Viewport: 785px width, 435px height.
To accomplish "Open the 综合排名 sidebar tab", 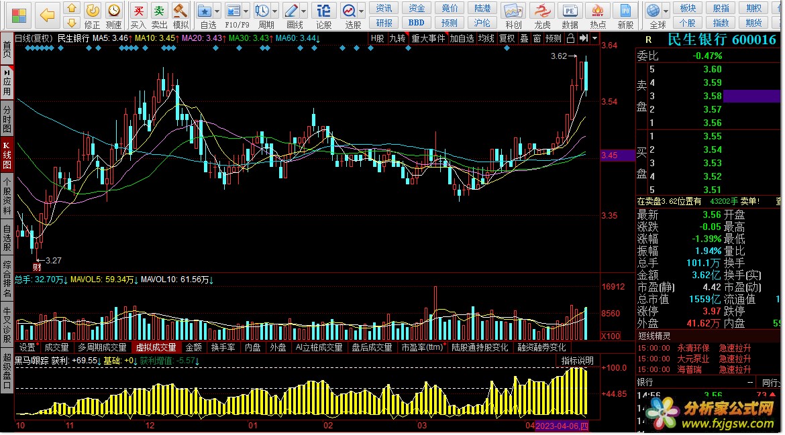I will click(x=7, y=279).
